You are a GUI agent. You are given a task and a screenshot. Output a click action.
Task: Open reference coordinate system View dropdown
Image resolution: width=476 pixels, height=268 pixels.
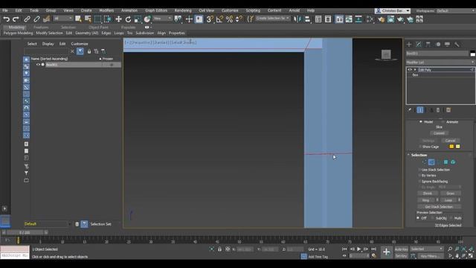tap(162, 19)
